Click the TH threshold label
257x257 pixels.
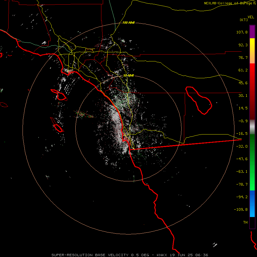[x=245, y=222]
